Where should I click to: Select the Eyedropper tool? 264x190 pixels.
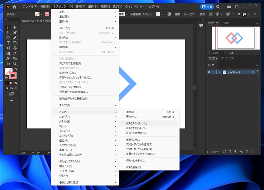15,53
